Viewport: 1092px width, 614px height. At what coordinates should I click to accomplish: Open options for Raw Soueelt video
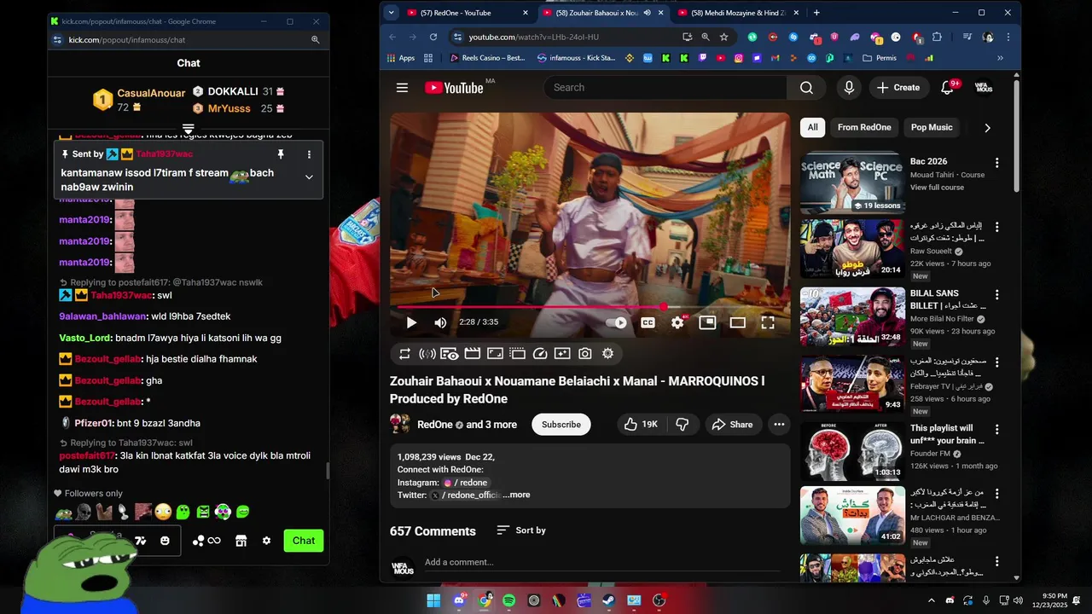996,228
